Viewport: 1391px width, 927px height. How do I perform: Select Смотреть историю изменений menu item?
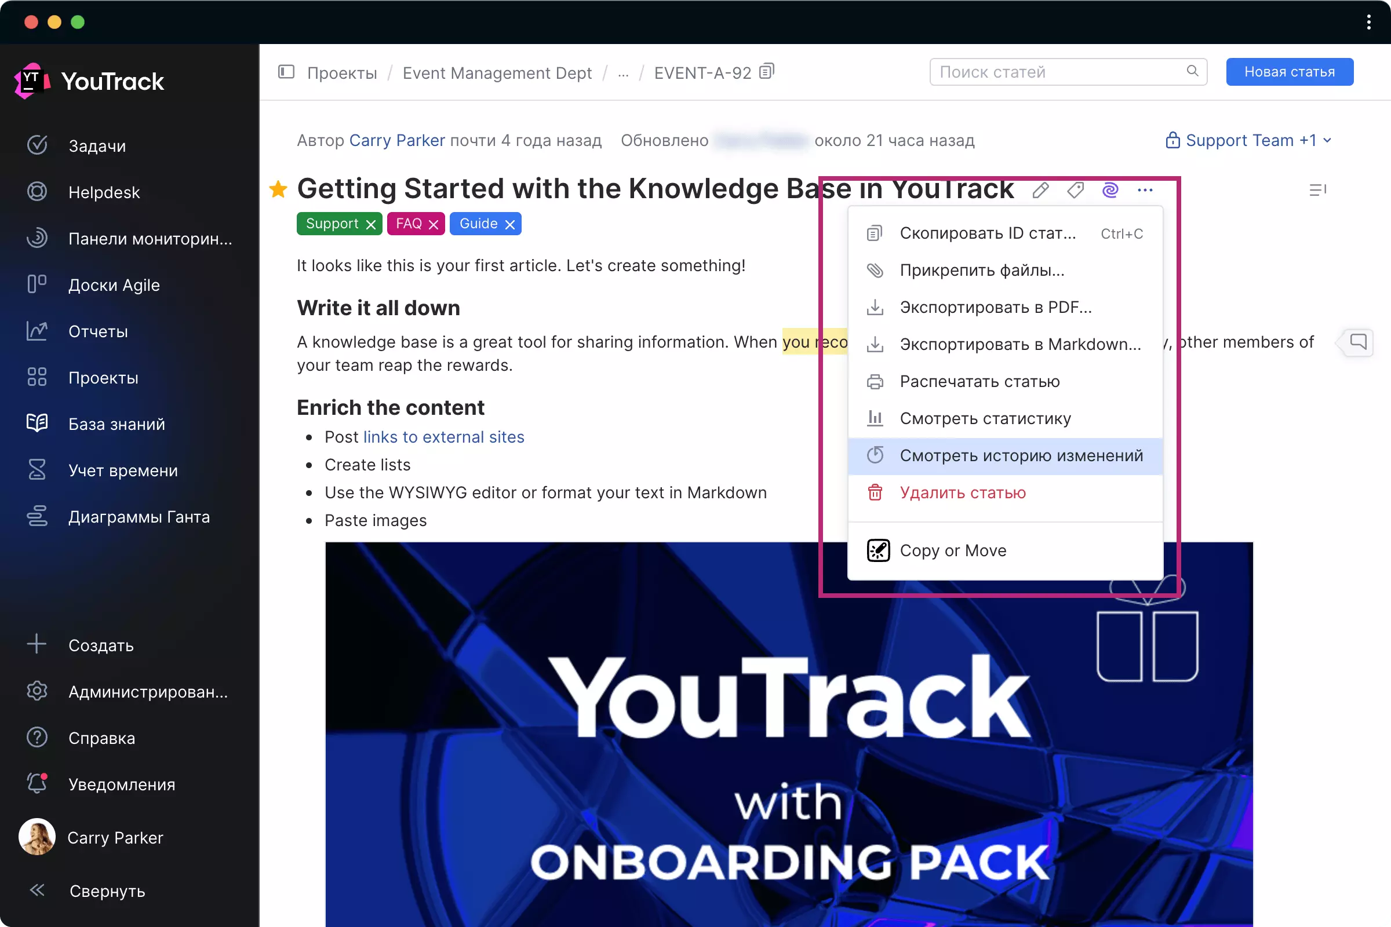[1021, 456]
